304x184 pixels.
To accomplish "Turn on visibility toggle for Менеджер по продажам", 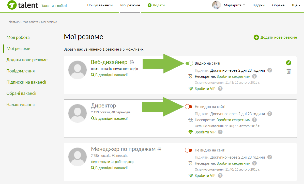I will point(189,150).
